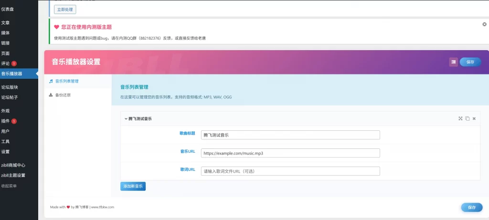Open 链接 in the sidebar
Viewport: 489px width, 220px height.
coord(19,43)
